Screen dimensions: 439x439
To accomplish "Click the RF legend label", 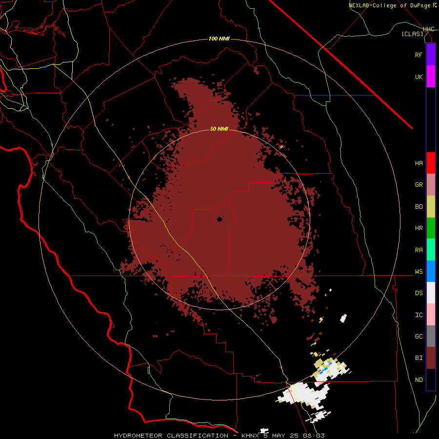I will click(x=419, y=55).
